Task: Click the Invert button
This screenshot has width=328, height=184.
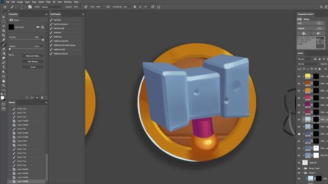Action: tap(33, 67)
